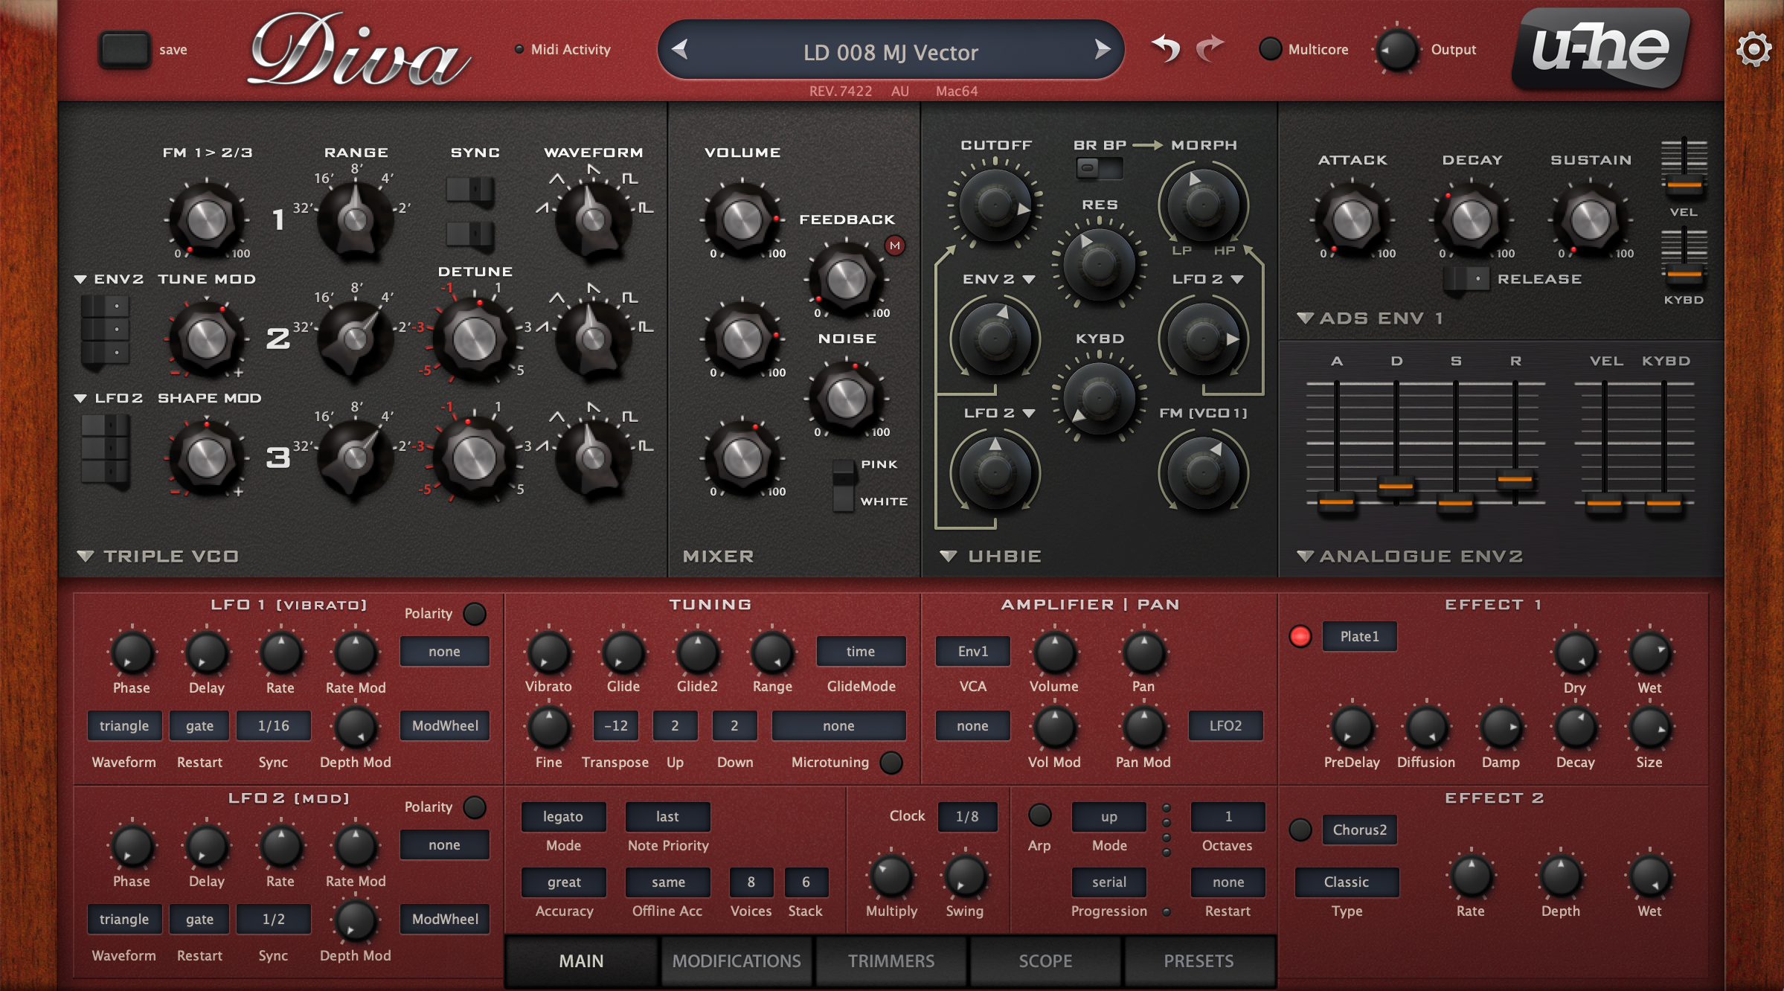Click the u-he logo
Screen dimensions: 1784x991
1601,49
